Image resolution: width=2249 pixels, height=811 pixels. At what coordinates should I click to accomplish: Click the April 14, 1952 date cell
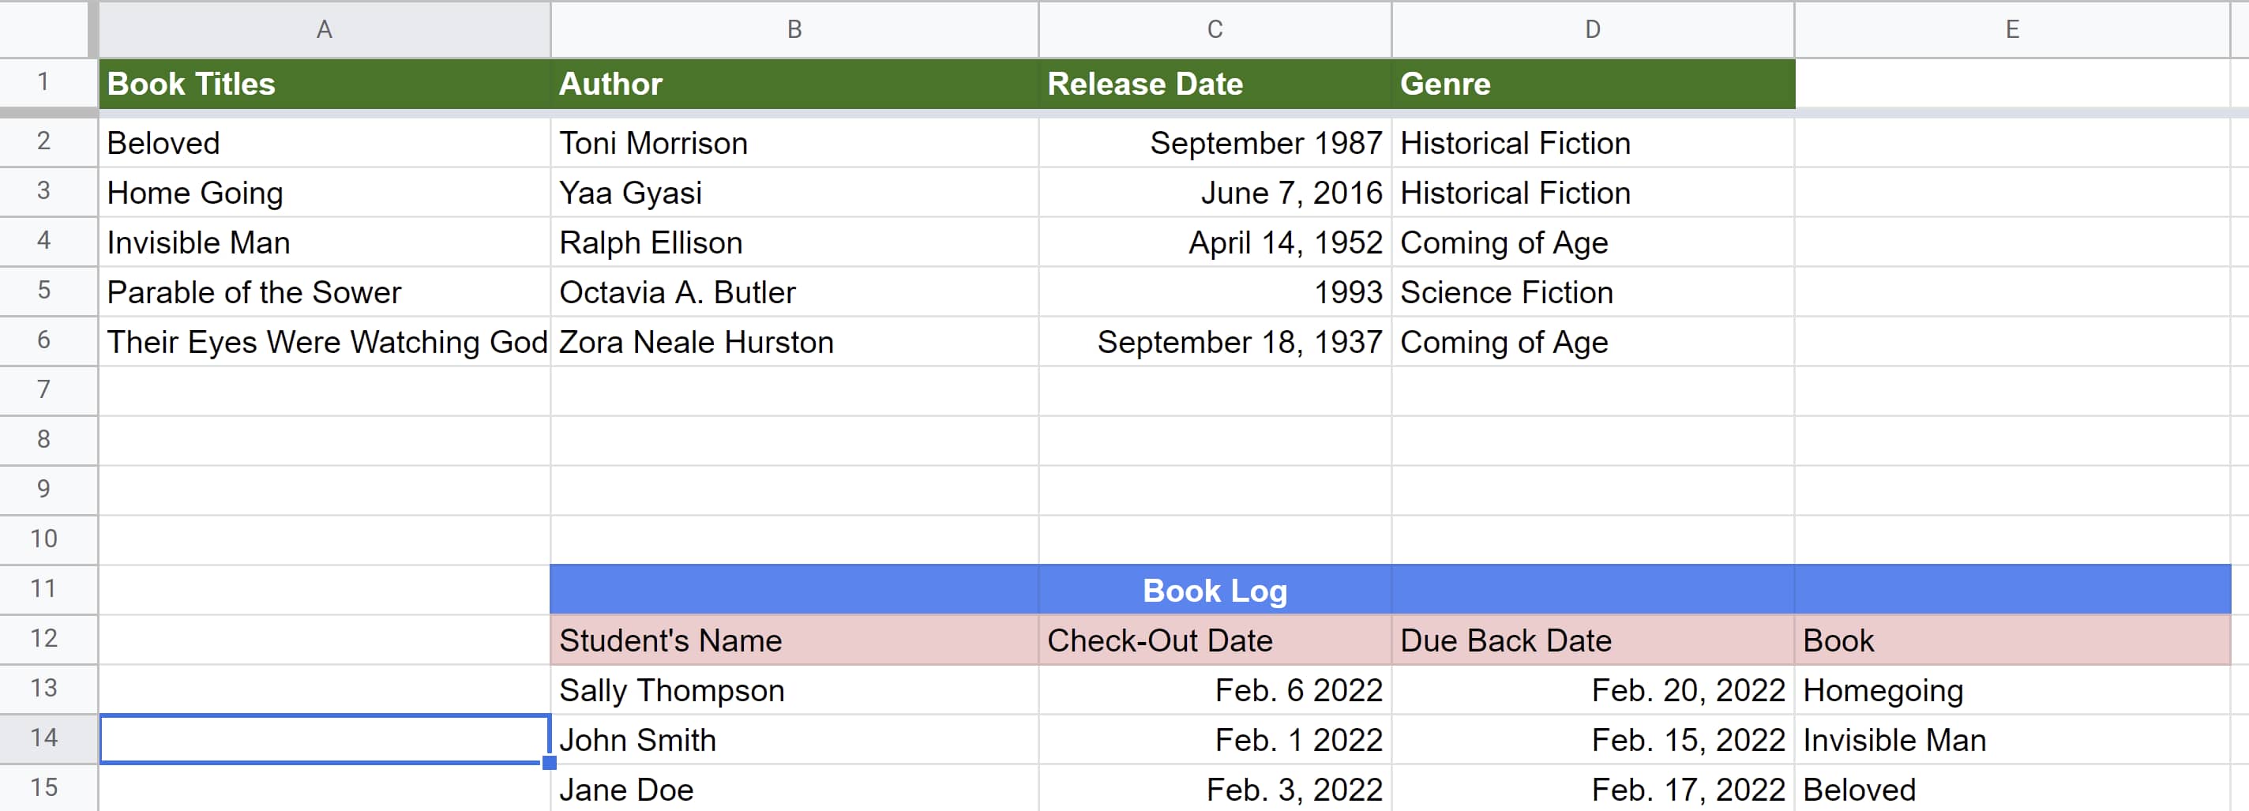coord(1215,242)
